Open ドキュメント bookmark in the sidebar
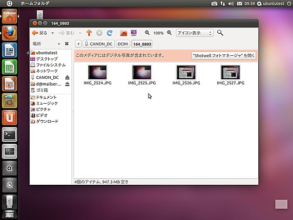 tap(51, 97)
